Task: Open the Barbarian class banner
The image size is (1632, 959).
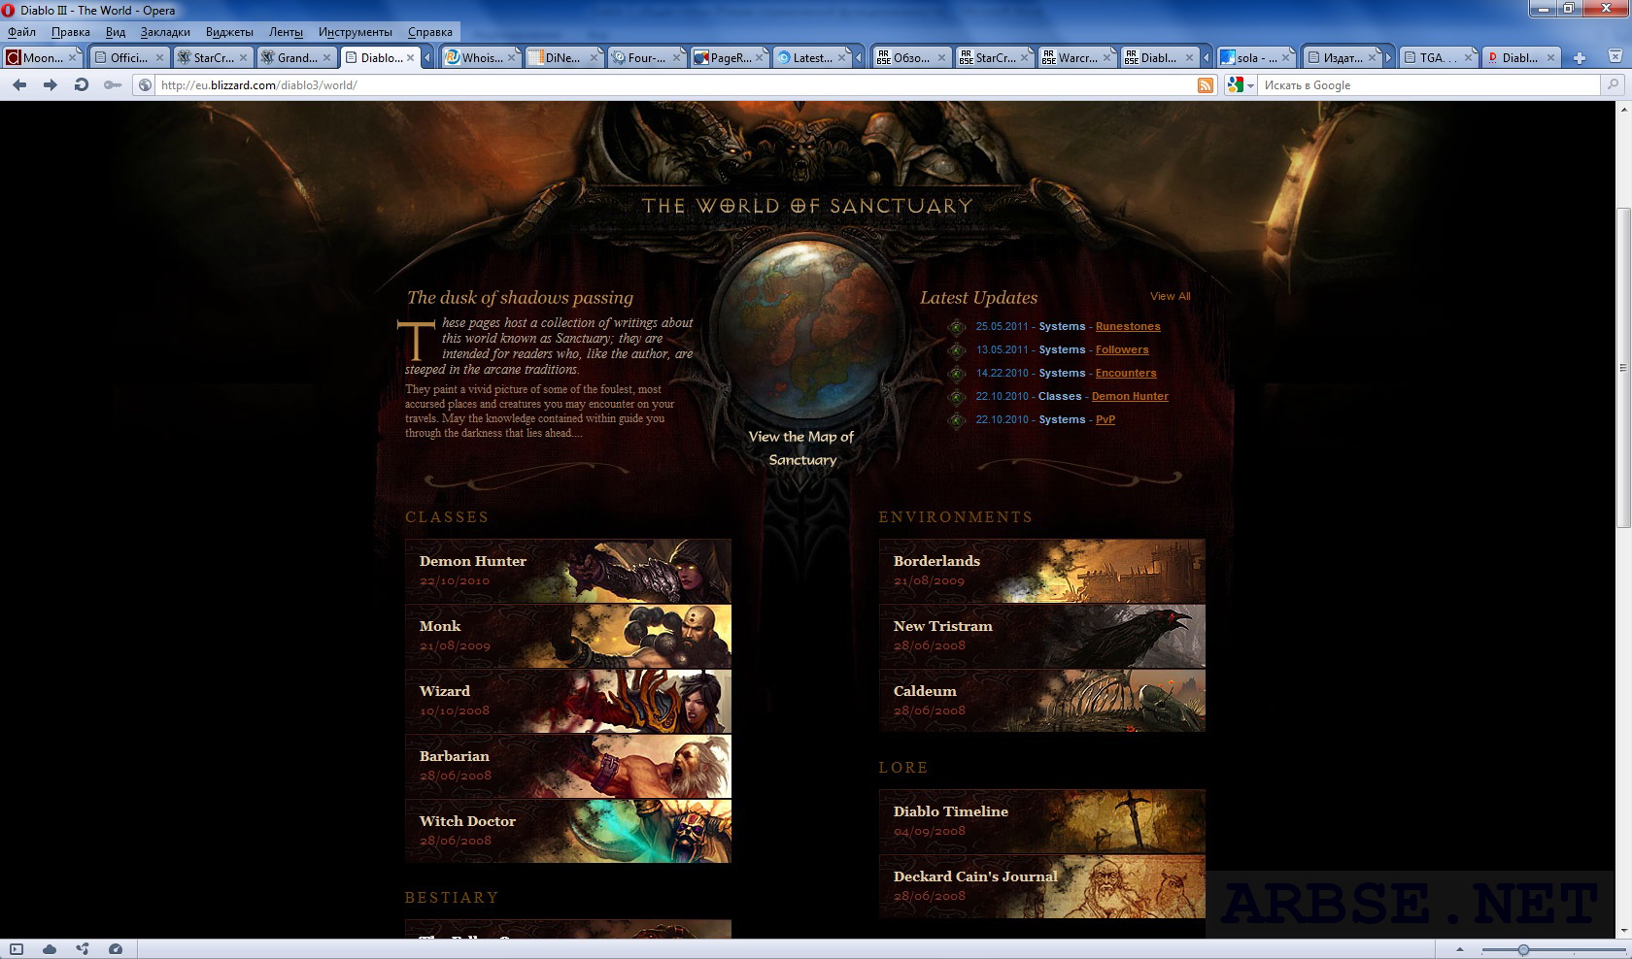Action: (x=568, y=766)
